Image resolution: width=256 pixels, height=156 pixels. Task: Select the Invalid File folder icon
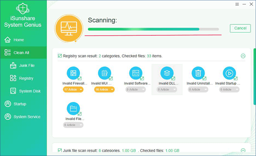point(73,108)
